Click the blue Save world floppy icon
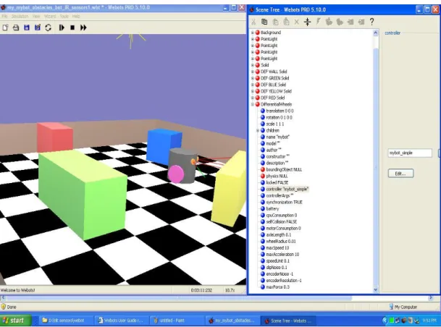 click(27, 27)
